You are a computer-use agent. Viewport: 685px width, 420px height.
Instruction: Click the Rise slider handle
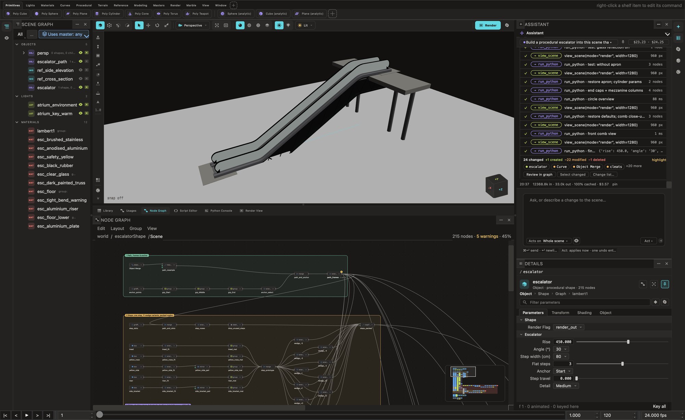(628, 342)
